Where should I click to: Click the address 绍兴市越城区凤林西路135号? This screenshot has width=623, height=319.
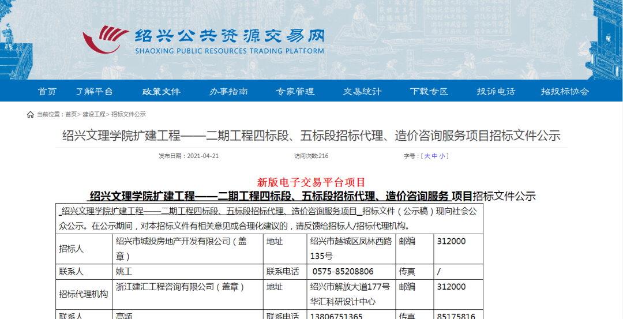[x=351, y=249]
